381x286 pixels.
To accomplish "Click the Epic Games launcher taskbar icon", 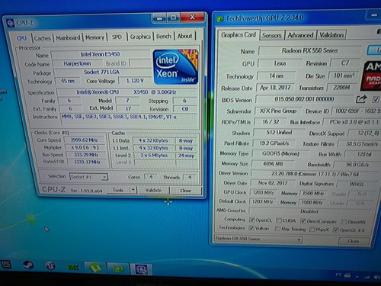I will (6, 265).
